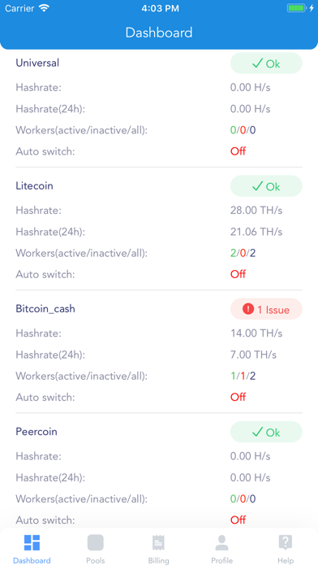
Task: Tap the red alert icon in Bitcoin_cash badge
Action: pyautogui.click(x=248, y=309)
